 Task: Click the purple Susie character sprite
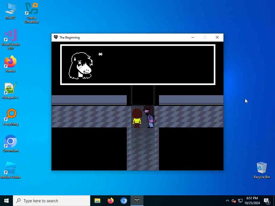point(149,116)
